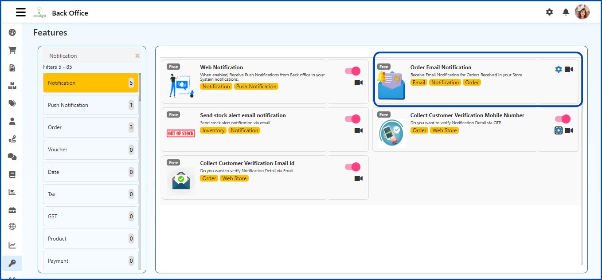This screenshot has height=280, width=602.
Task: Select the Order filter in the sidebar
Action: (x=55, y=127)
